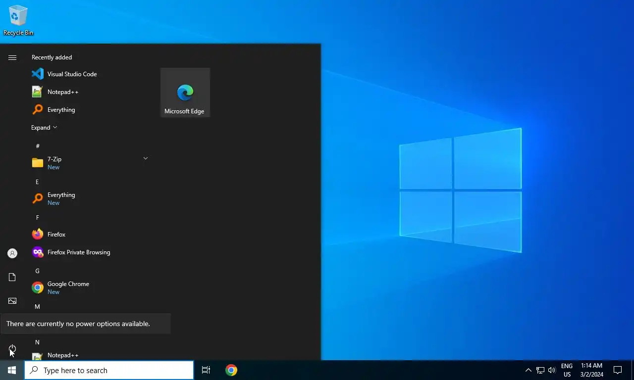Image resolution: width=634 pixels, height=380 pixels.
Task: Show hidden system tray icons
Action: [x=528, y=370]
